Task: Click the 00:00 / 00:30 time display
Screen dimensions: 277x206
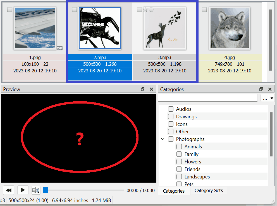Action: click(x=141, y=190)
